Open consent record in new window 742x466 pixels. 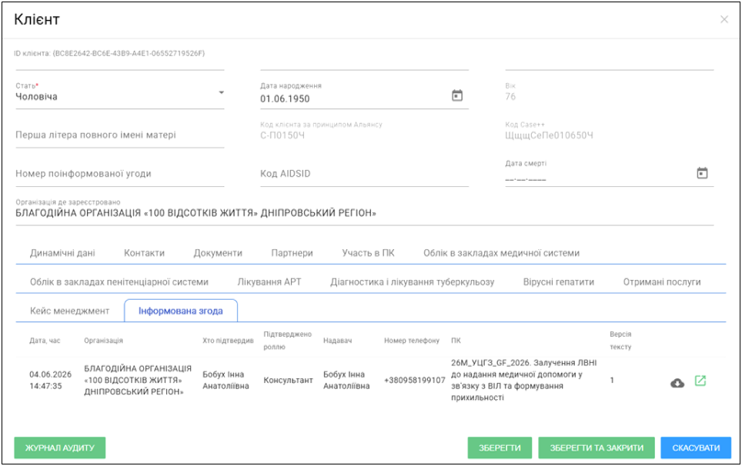[700, 381]
